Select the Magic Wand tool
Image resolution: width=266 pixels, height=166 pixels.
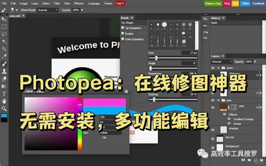[4, 41]
